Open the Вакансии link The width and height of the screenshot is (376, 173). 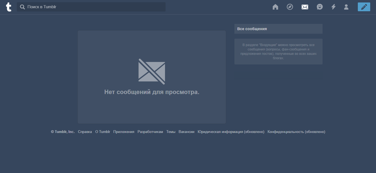186,132
